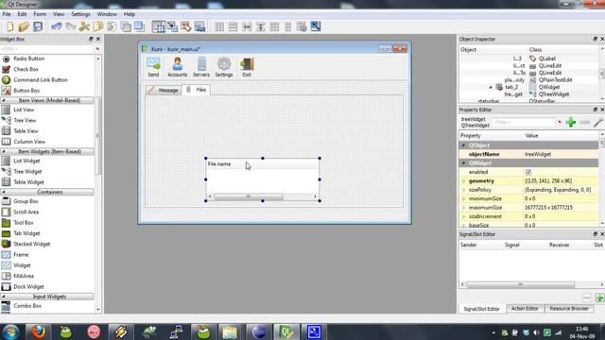
Task: Select the Edit Signals/Slots mode icon
Action: pyautogui.click(x=172, y=26)
